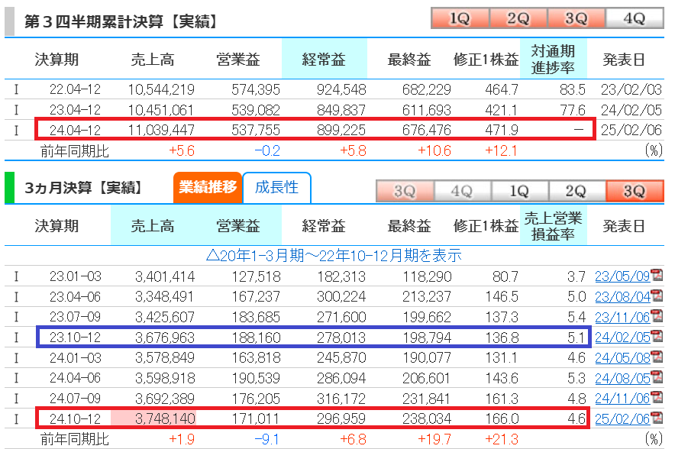Open the PDF icon beside 23/08/04
Image resolution: width=675 pixels, height=449 pixels.
click(657, 296)
